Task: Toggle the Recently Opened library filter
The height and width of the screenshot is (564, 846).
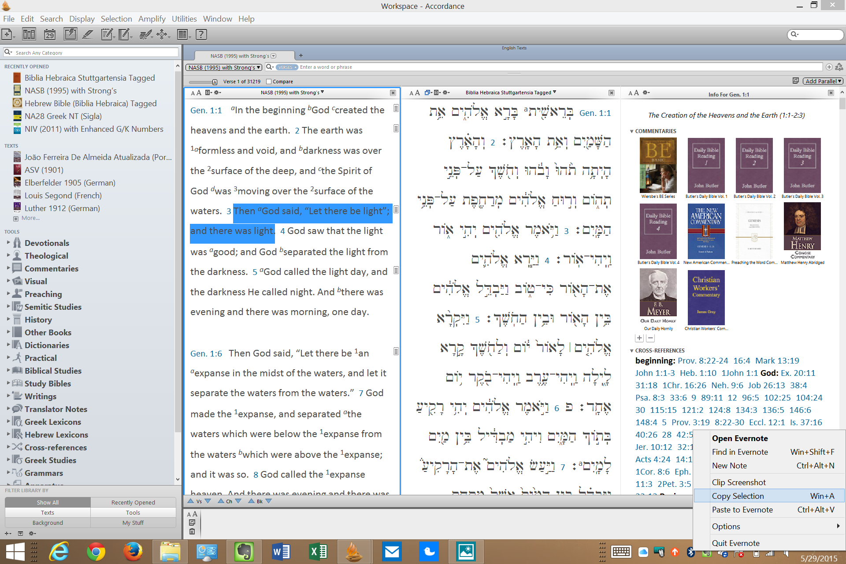Action: 133,502
